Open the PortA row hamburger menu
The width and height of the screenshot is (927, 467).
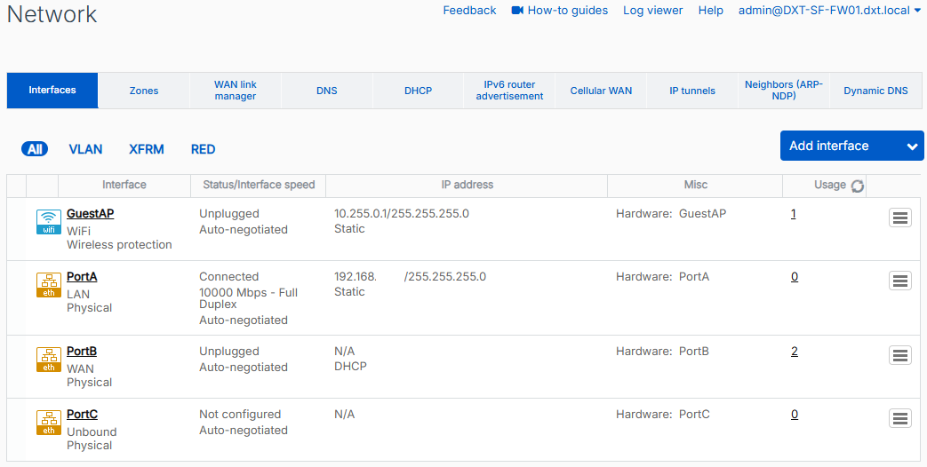900,281
